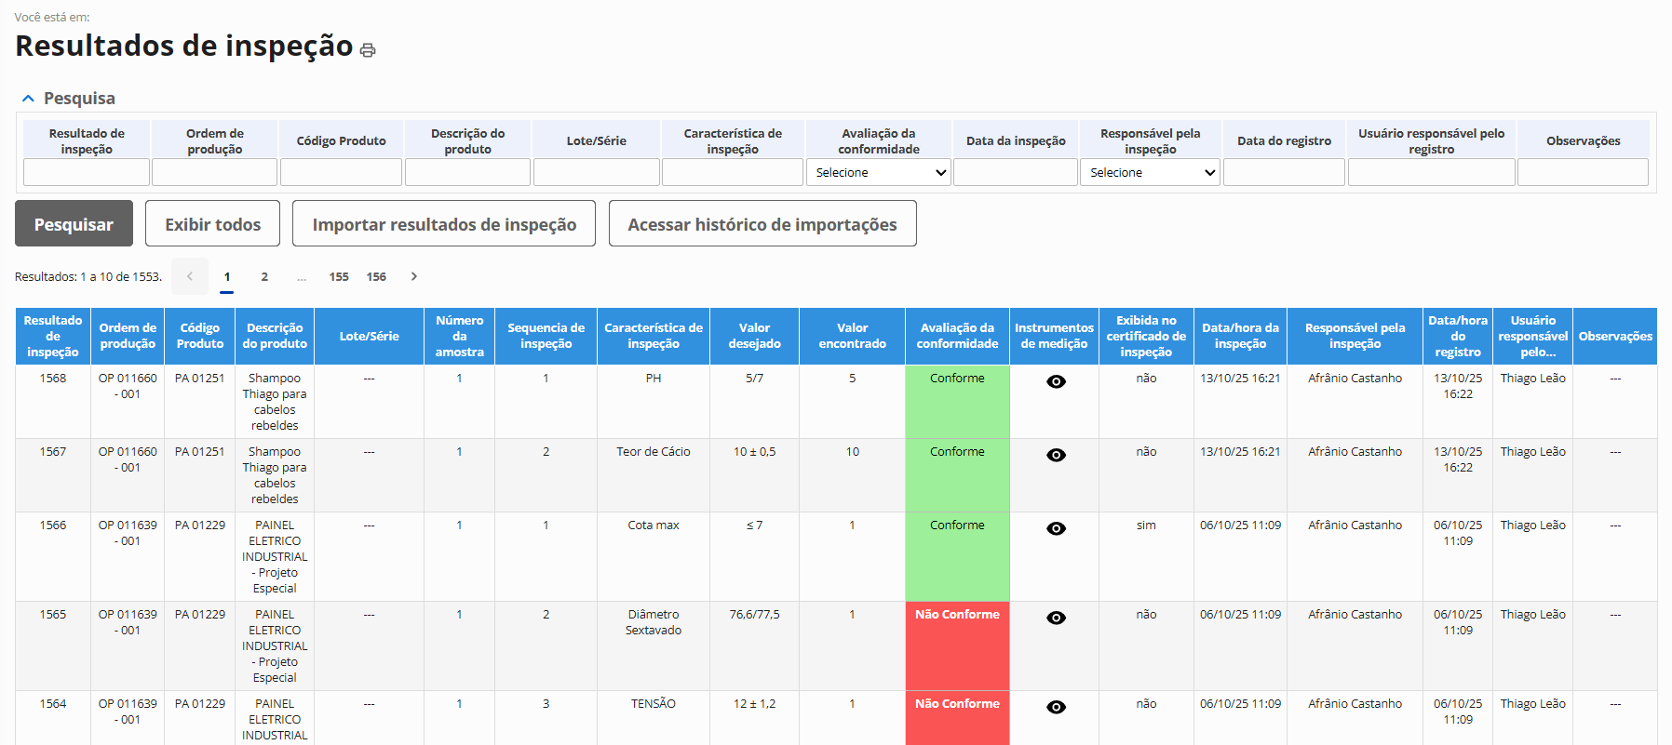Open Acessar histórico de importações
Screen dimensions: 1672x745
pos(762,224)
